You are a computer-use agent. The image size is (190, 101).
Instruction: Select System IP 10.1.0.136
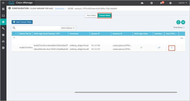96,45
